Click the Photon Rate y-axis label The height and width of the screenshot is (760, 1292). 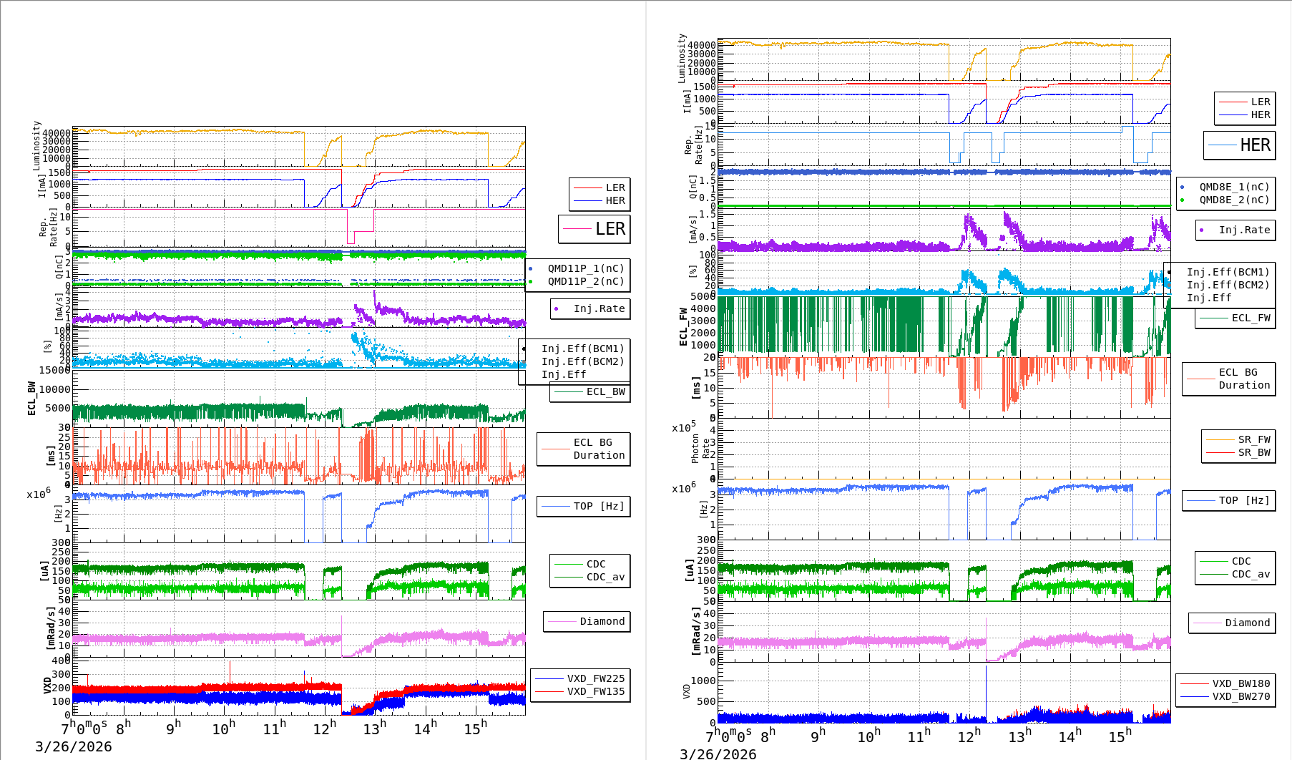pos(700,448)
